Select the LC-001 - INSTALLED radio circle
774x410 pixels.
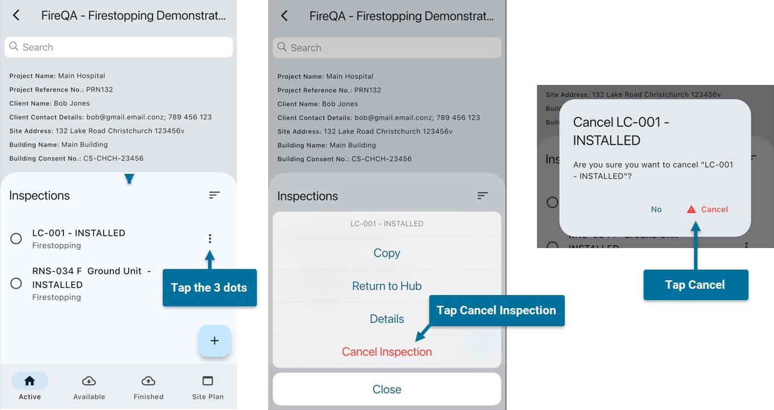(16, 239)
